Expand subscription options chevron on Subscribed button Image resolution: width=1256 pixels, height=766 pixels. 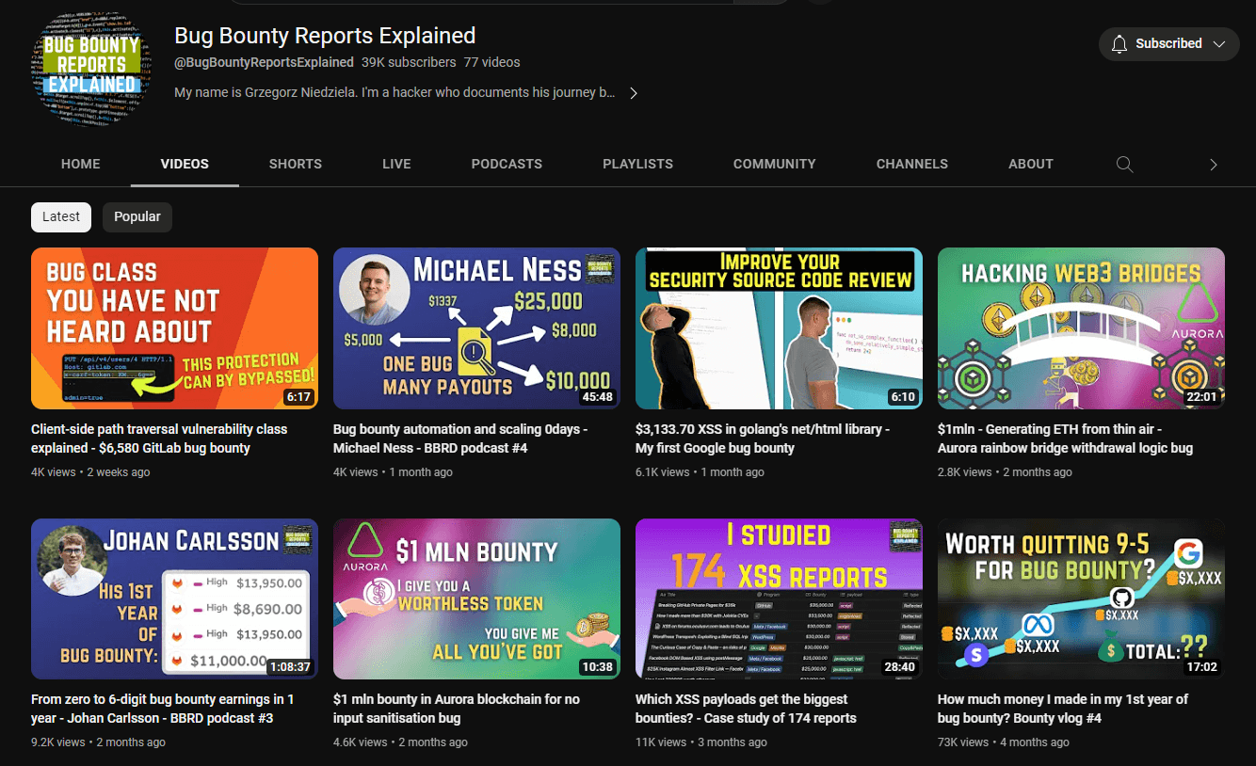pos(1219,43)
